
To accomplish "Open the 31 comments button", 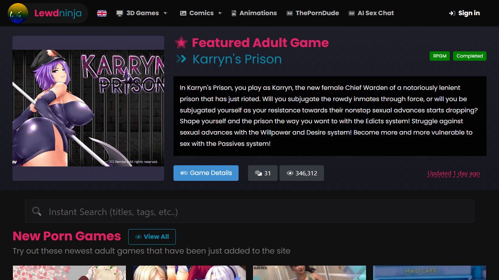I will [x=263, y=173].
